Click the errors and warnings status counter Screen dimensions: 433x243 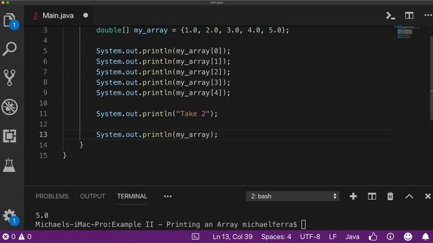pyautogui.click(x=17, y=237)
